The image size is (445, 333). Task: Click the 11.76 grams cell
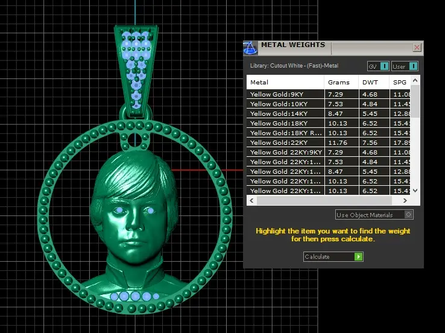point(341,142)
